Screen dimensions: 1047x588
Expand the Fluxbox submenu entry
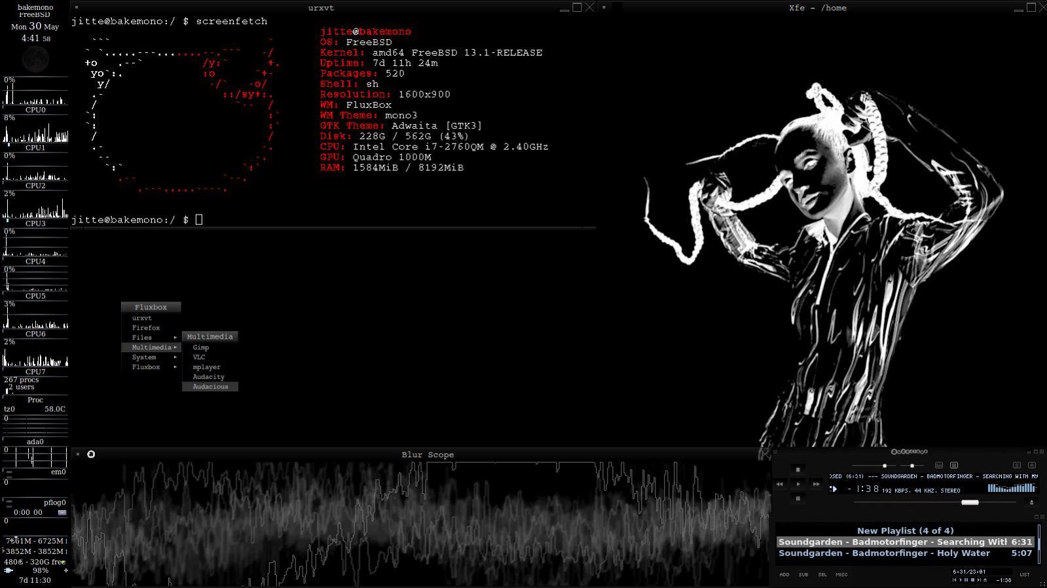click(x=151, y=367)
